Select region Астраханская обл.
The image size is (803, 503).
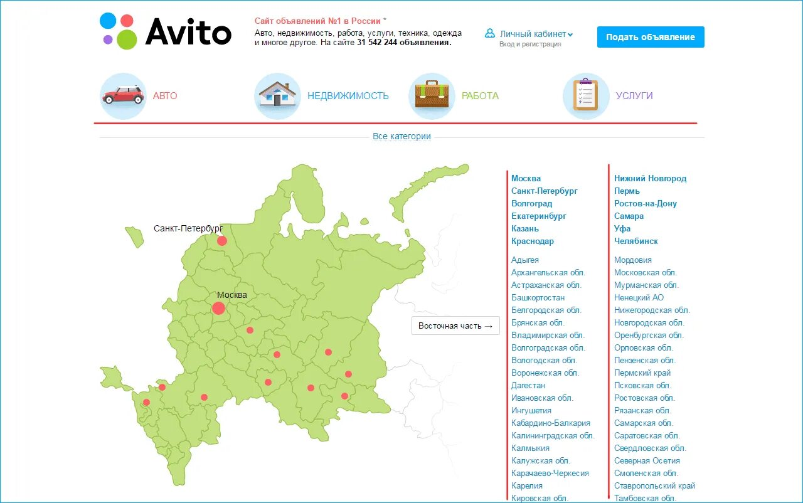[546, 285]
